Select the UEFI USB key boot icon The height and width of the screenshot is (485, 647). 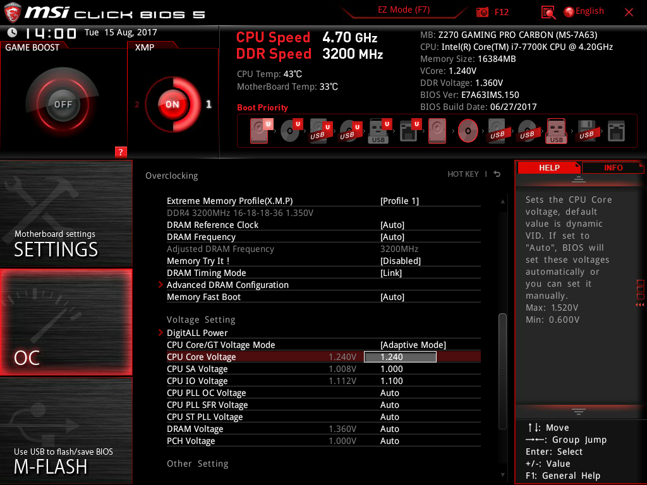tap(379, 131)
